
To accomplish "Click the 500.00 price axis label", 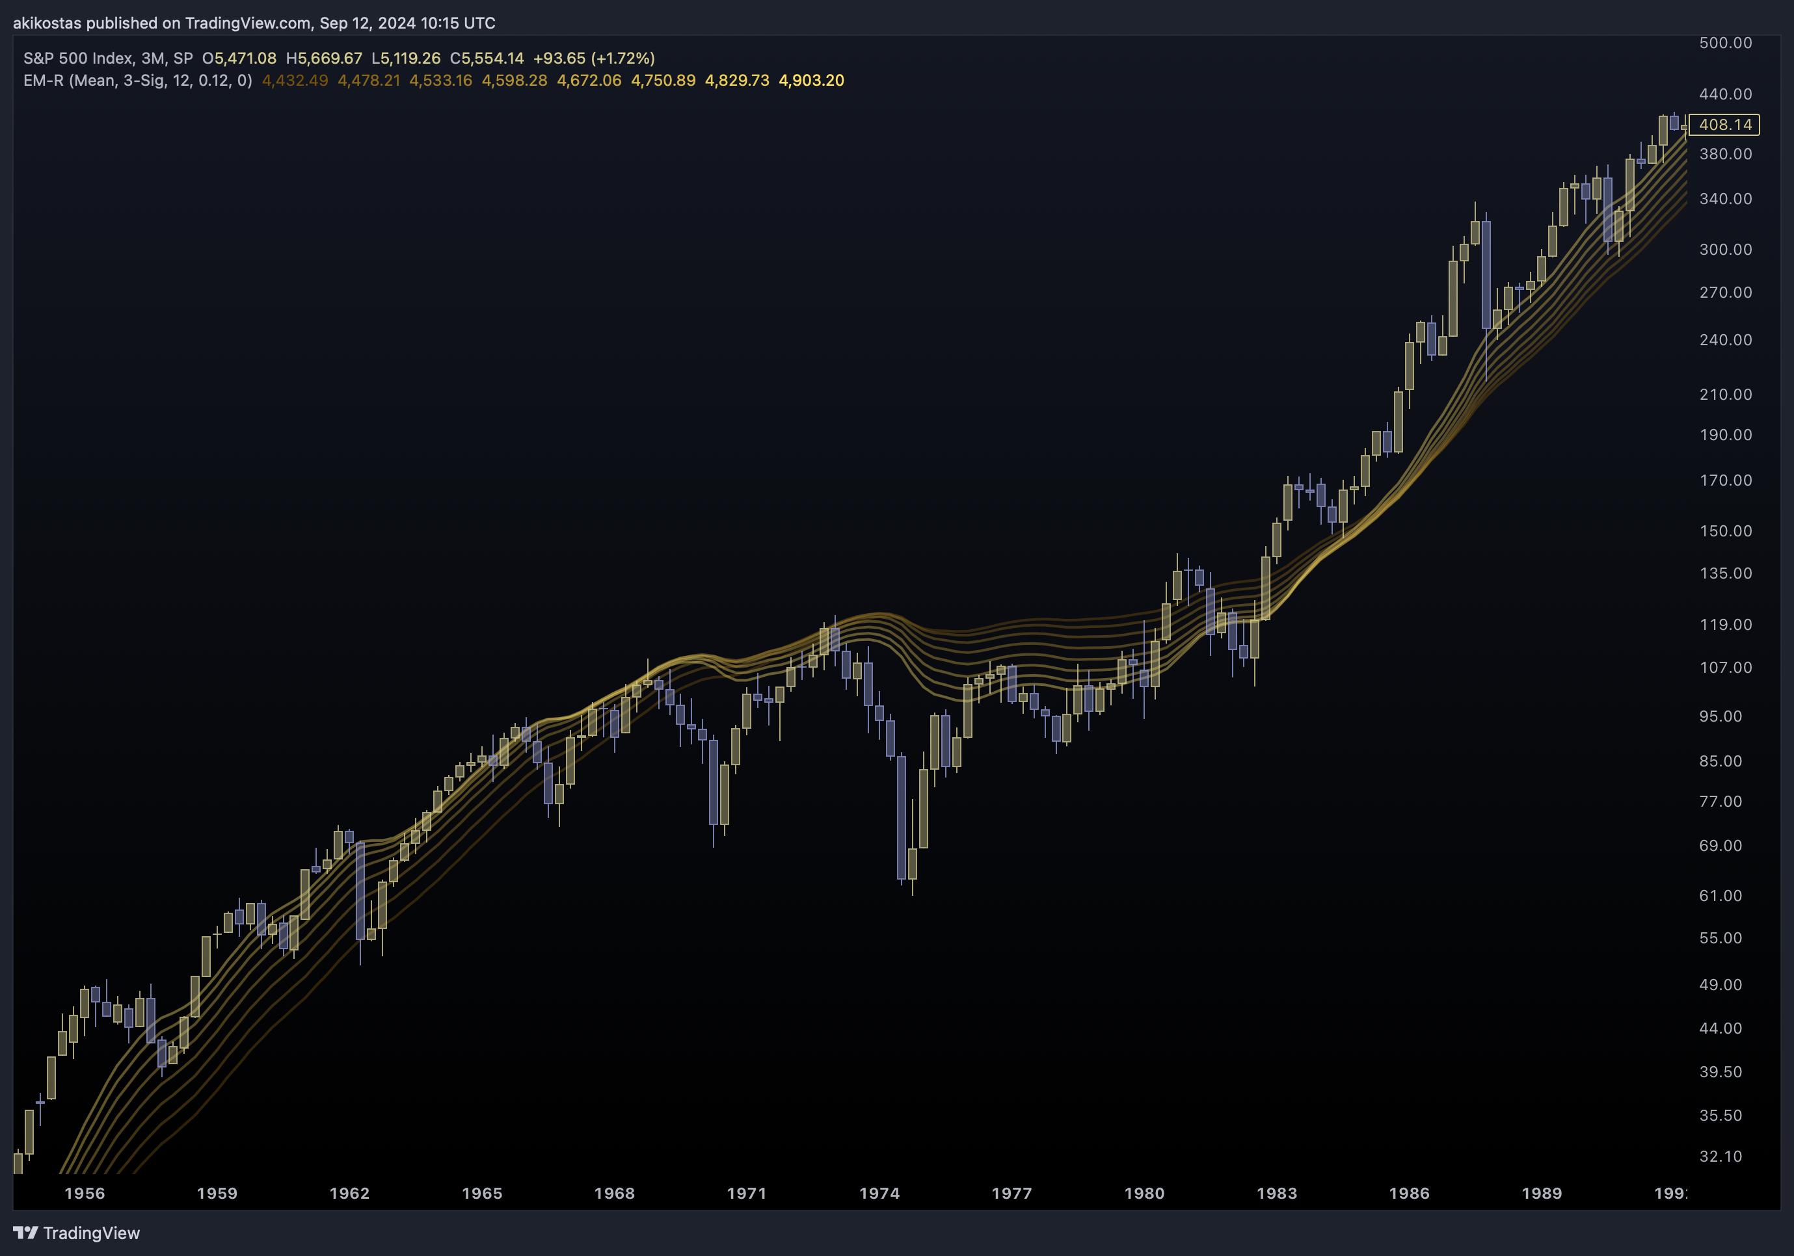I will pos(1725,43).
